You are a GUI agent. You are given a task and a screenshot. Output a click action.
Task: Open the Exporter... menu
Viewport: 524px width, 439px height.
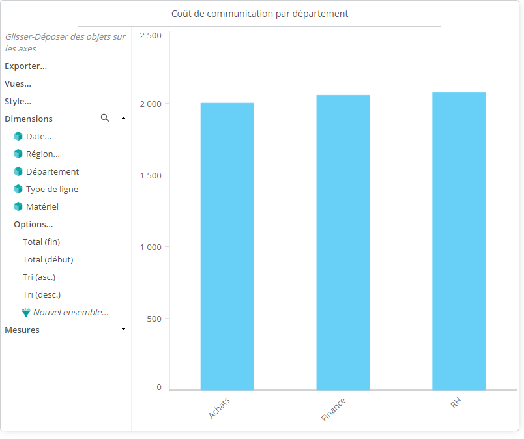pos(25,66)
